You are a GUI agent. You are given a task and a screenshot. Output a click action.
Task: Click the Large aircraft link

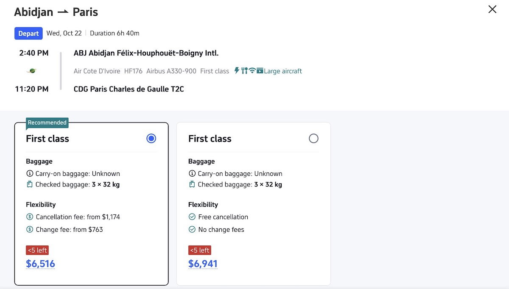coord(283,71)
